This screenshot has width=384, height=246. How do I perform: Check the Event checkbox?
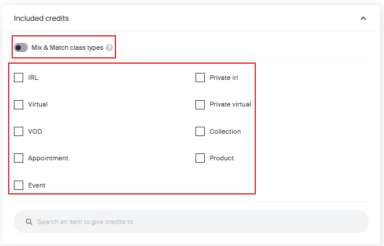tap(19, 185)
